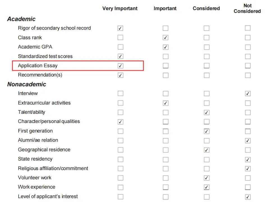Check Not Considered for Work experience
The width and height of the screenshot is (271, 202).
(x=248, y=187)
